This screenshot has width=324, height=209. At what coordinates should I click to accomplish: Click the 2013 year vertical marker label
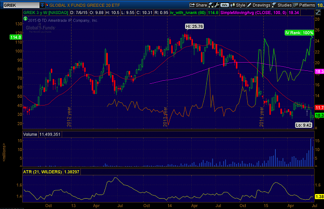tap(165, 117)
